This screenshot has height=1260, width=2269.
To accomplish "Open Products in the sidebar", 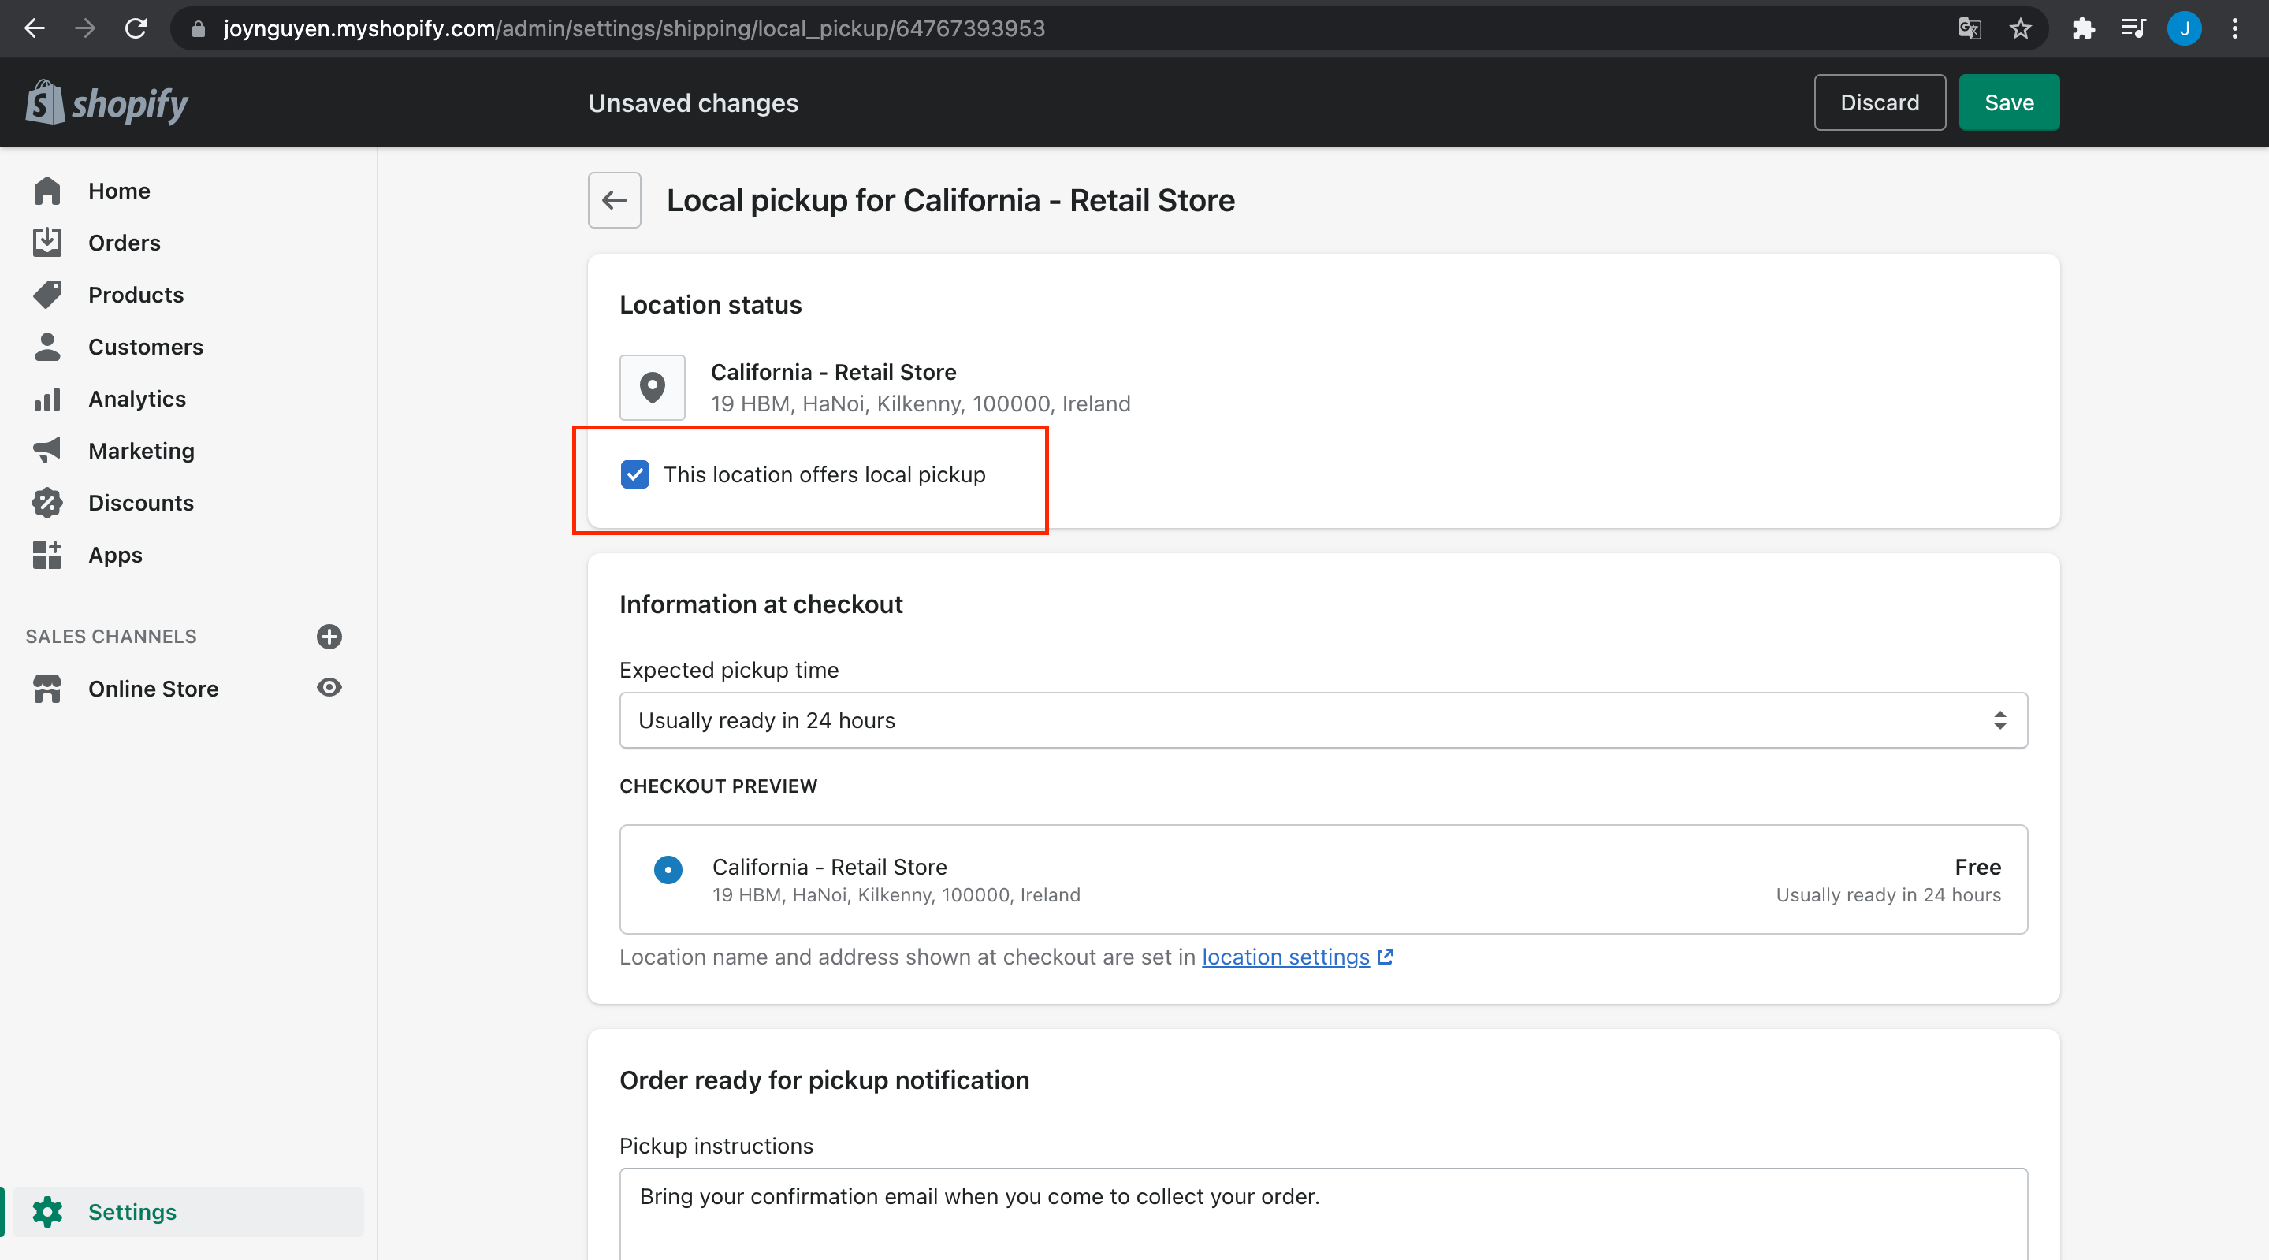I will (136, 295).
